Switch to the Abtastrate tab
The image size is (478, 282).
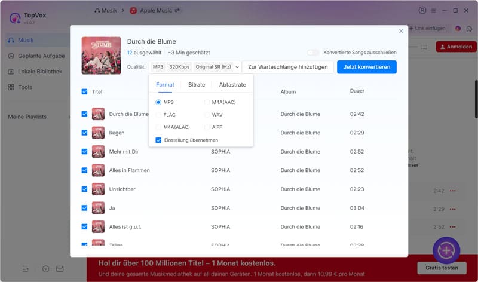232,85
